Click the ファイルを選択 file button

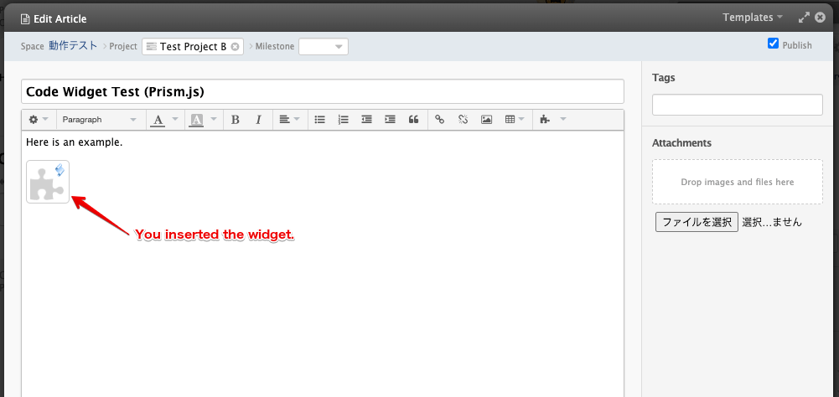pyautogui.click(x=696, y=222)
